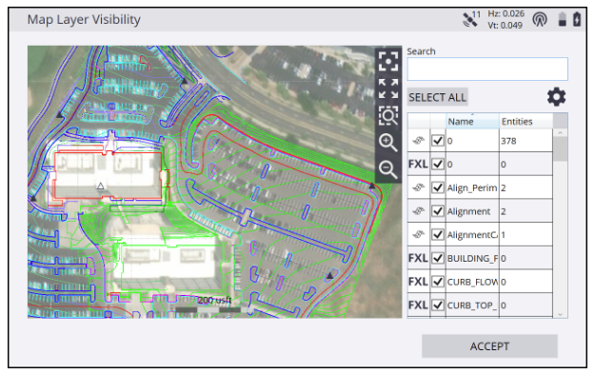Image resolution: width=595 pixels, height=374 pixels.
Task: Click the radio signal antenna icon
Action: (539, 19)
